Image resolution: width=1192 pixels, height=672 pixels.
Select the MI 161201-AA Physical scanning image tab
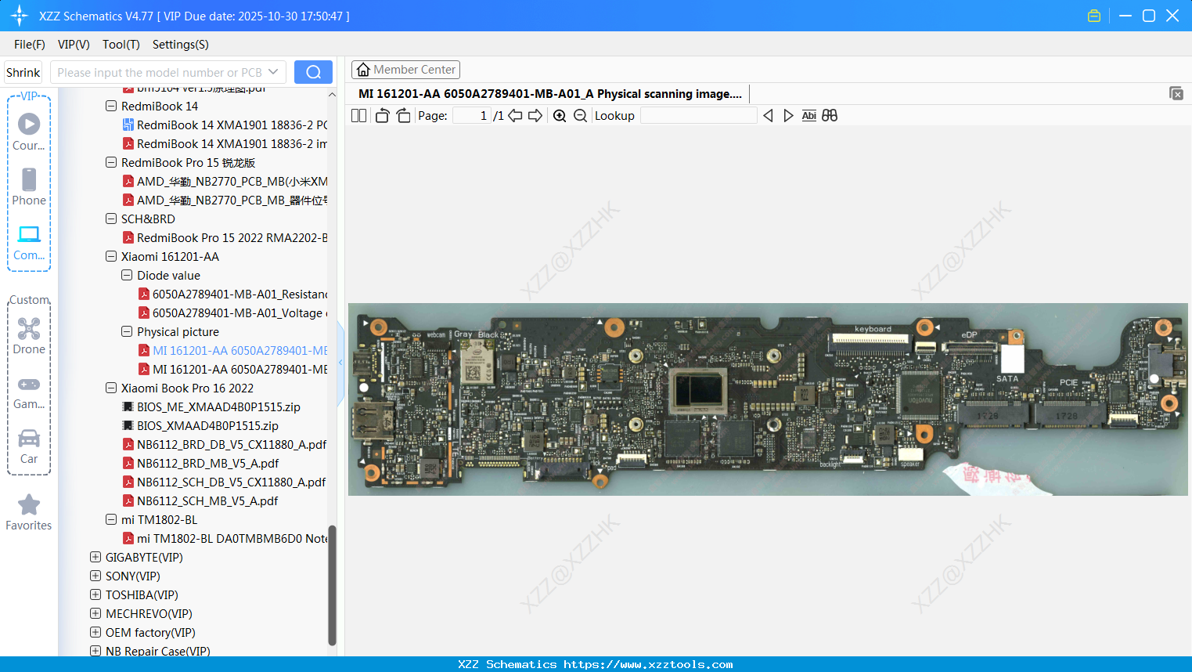pos(550,94)
